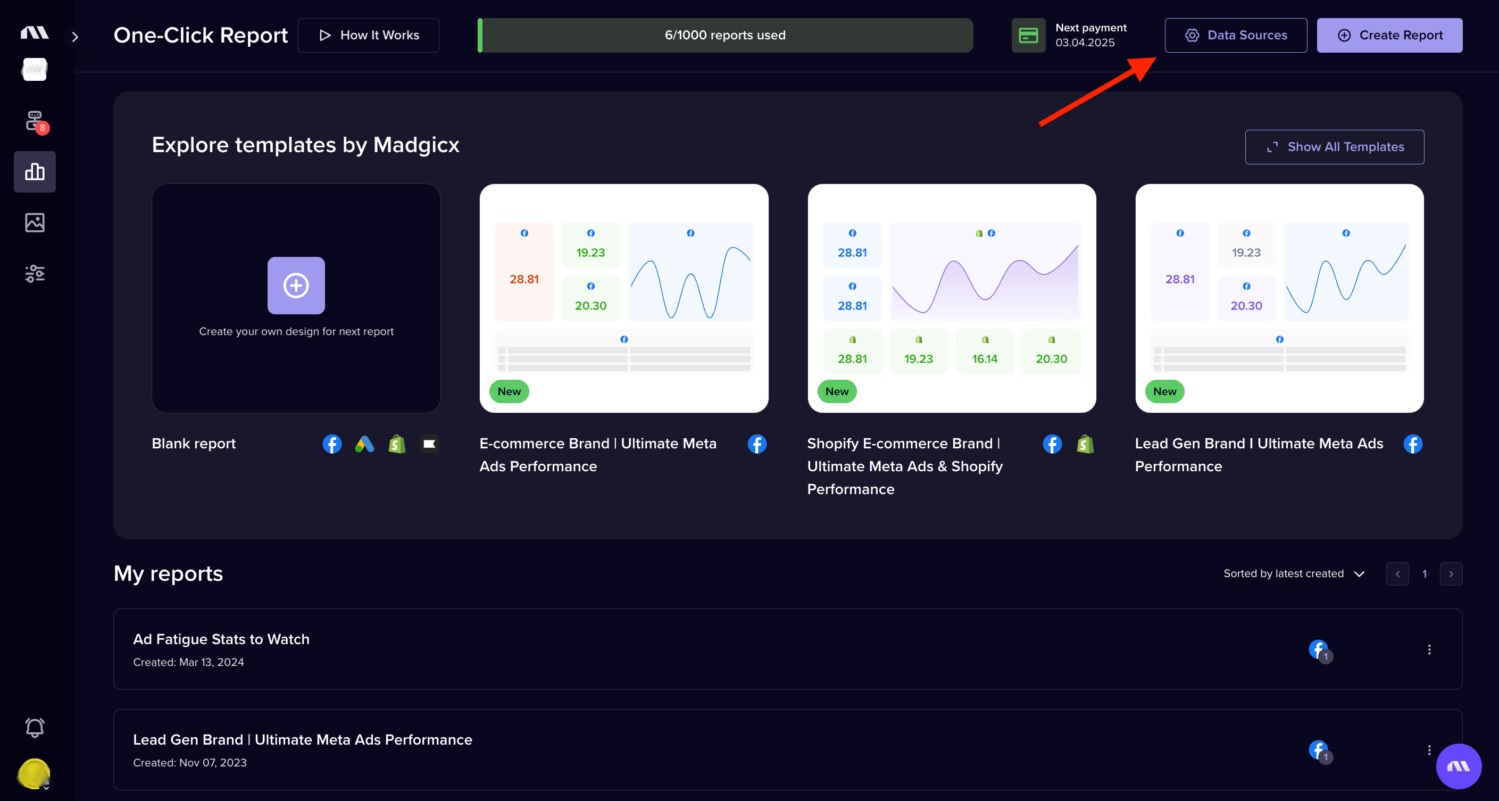Click Facebook source icon on Lead Gen report row
The image size is (1499, 801).
(1320, 750)
